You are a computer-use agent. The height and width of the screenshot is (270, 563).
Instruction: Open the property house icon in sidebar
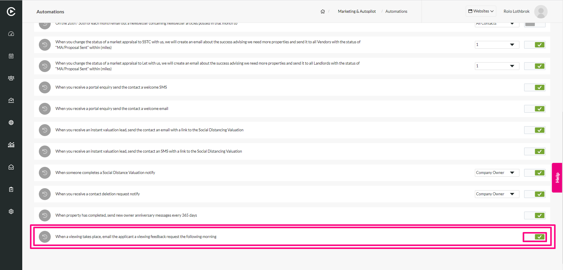(11, 100)
